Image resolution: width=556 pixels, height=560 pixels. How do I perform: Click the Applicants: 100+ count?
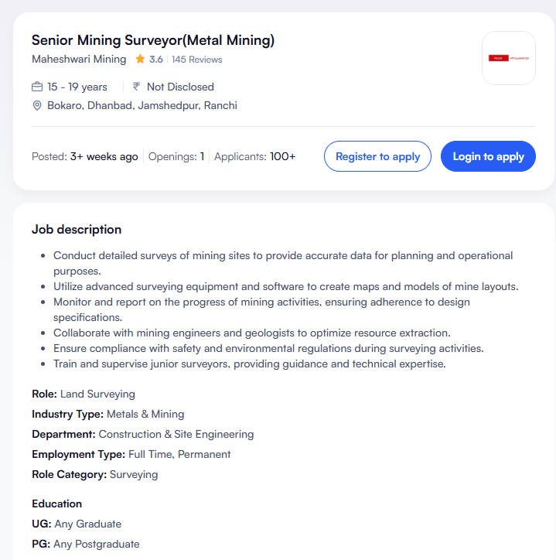[254, 156]
